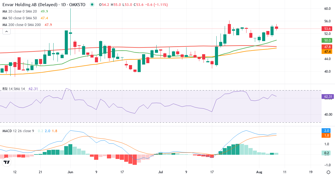
Task: Click the blue 2.0 MACD axis label
Action: (326, 130)
